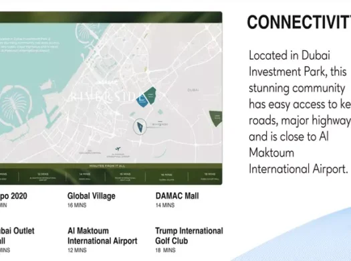351x261 pixels.
Task: Click the circled Riverside location marker
Action: (x=140, y=126)
